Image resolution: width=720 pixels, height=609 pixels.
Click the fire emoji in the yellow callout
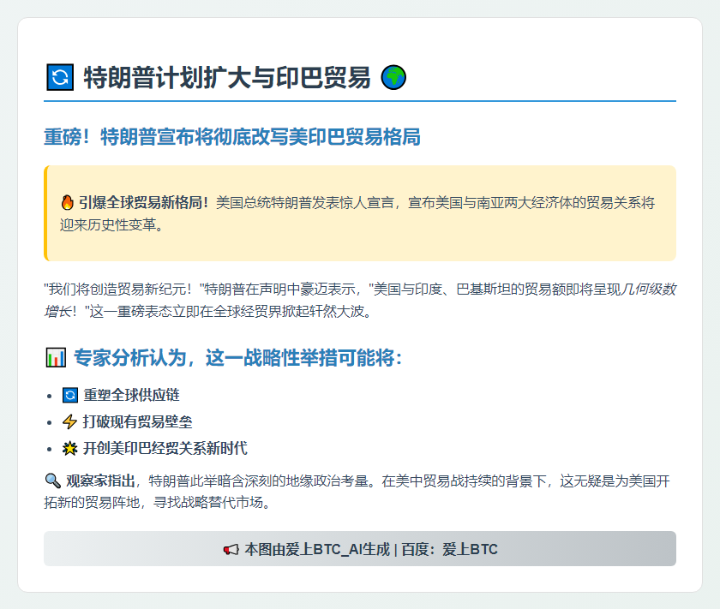67,202
